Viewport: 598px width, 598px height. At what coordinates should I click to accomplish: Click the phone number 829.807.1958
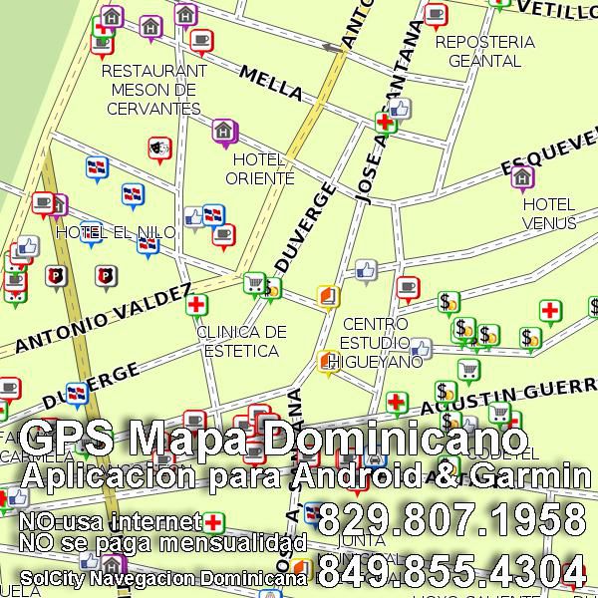(451, 519)
